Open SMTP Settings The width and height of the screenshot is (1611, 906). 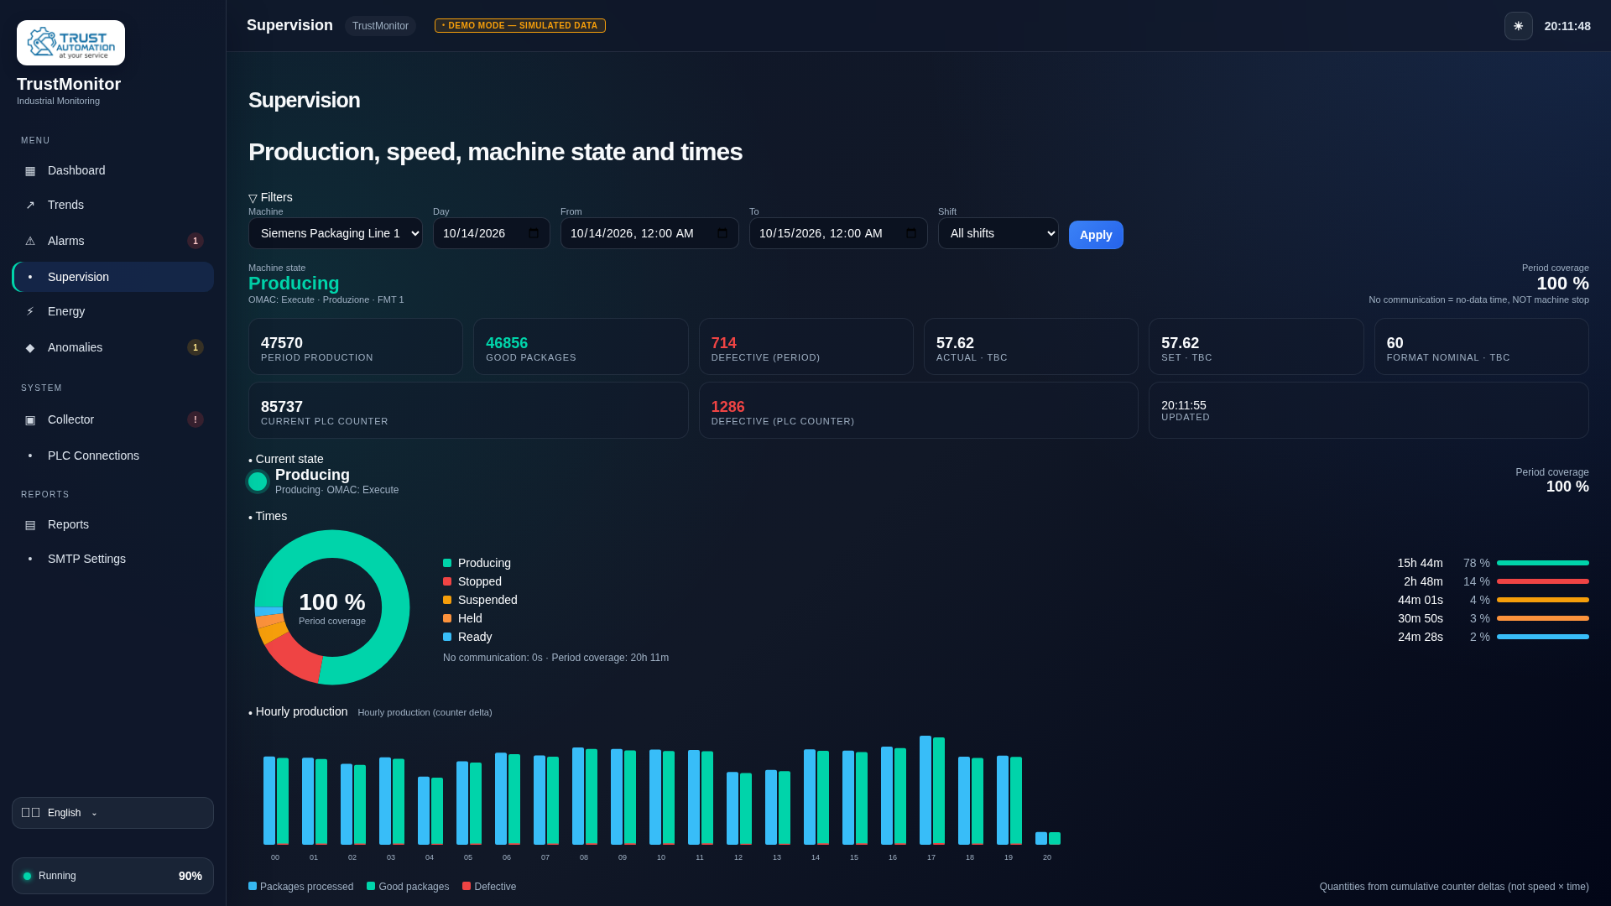coord(112,560)
